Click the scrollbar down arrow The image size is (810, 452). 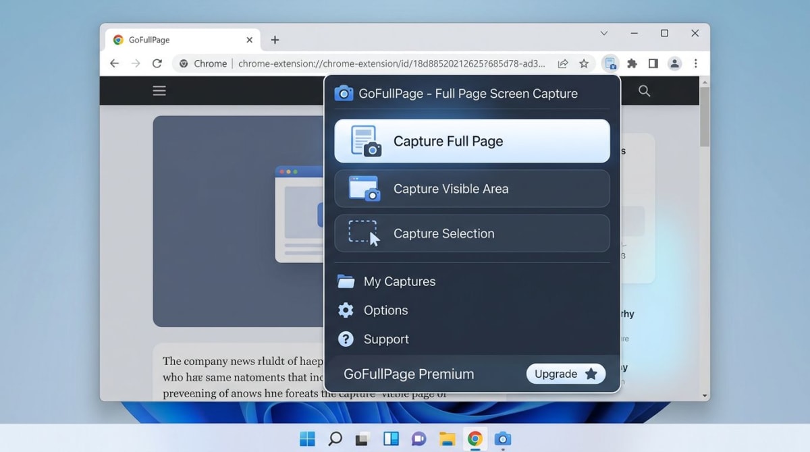pos(705,396)
